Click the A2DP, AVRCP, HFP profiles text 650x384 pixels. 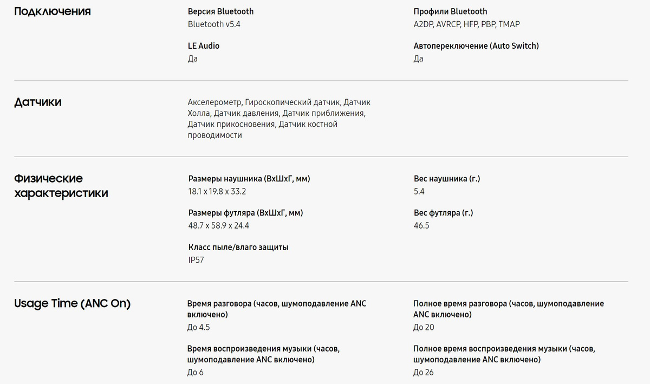tap(466, 24)
